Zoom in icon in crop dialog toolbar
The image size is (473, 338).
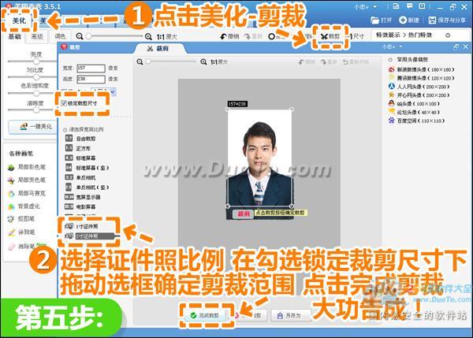203,61
